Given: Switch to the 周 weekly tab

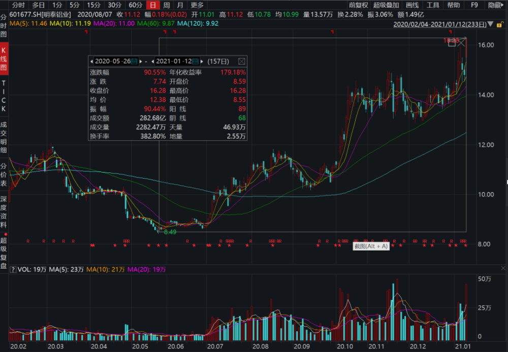Looking at the screenshot, I should coord(167,5).
